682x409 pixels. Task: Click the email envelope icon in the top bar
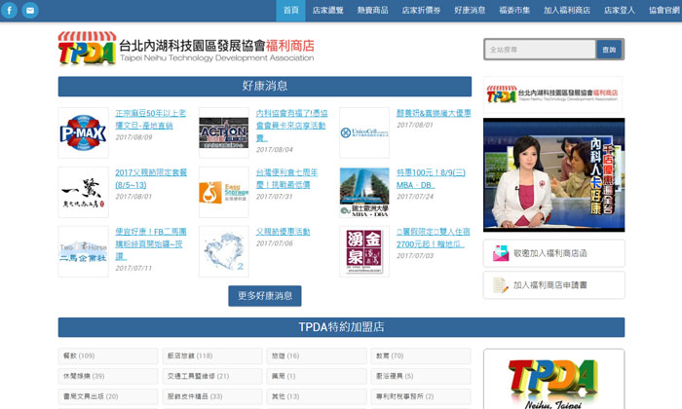point(30,11)
